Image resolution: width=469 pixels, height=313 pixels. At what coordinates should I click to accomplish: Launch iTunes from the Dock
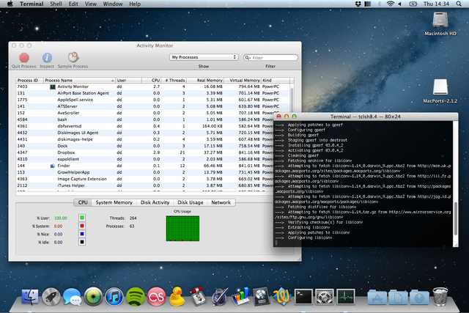114,297
